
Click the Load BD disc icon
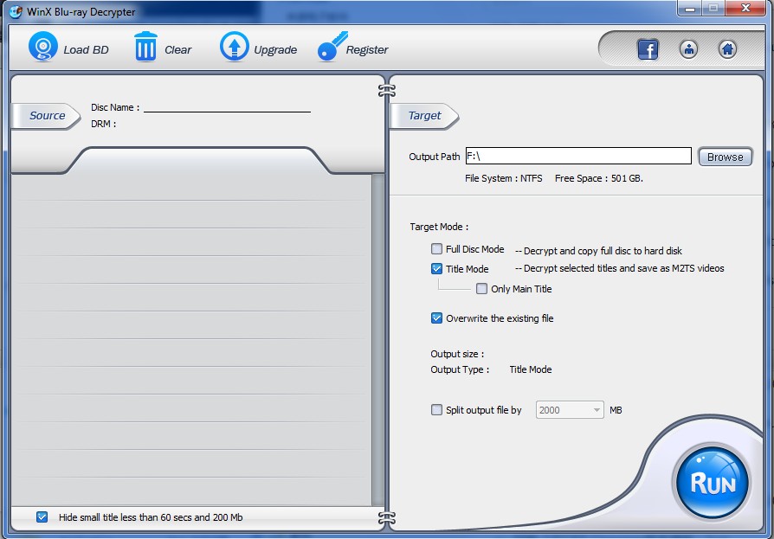42,48
